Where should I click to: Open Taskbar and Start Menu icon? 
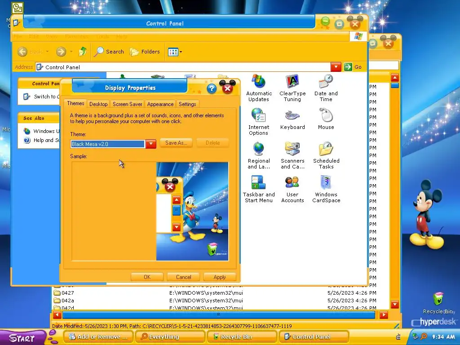click(259, 189)
